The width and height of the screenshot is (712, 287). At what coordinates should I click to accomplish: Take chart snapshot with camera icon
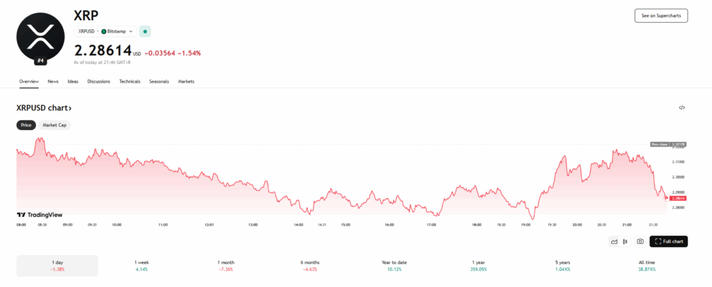pos(640,242)
